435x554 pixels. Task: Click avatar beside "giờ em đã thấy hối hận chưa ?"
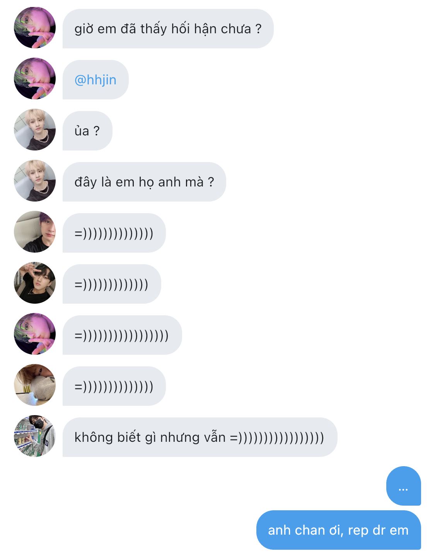pyautogui.click(x=35, y=27)
